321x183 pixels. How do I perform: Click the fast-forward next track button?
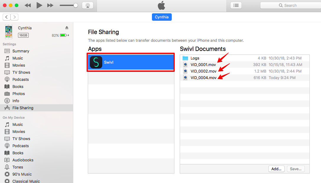coord(50,5)
